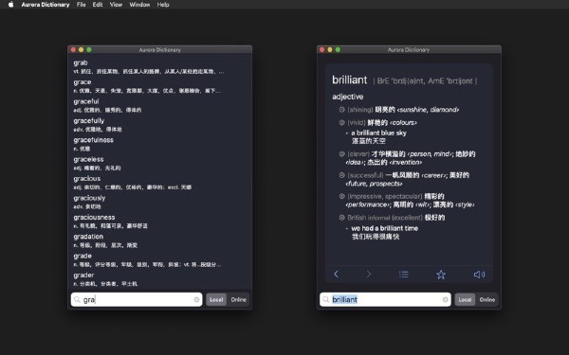569x355 pixels.
Task: Zoom the 'gra' search window with green button
Action: click(x=89, y=49)
